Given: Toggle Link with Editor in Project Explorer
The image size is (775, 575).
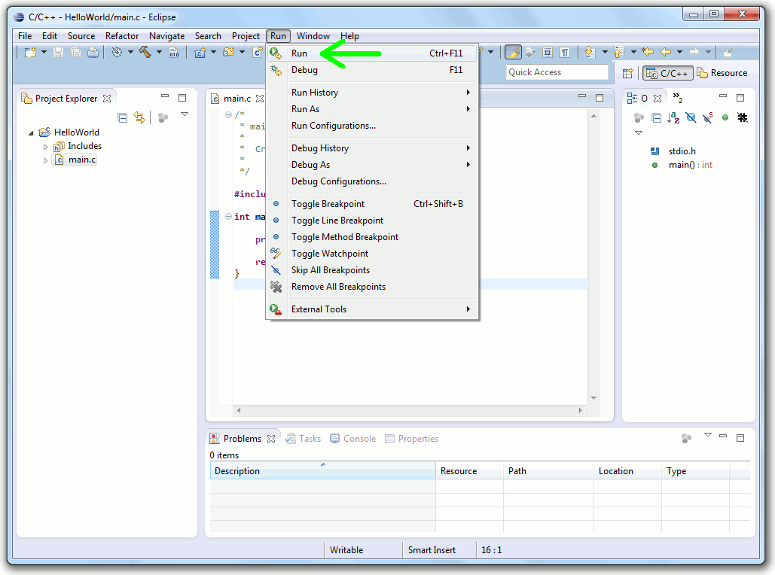Looking at the screenshot, I should [139, 117].
